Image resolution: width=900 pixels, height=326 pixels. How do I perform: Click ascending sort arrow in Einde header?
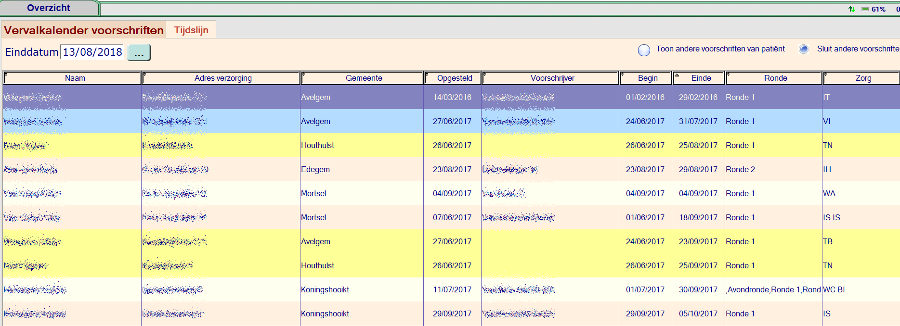pos(677,75)
